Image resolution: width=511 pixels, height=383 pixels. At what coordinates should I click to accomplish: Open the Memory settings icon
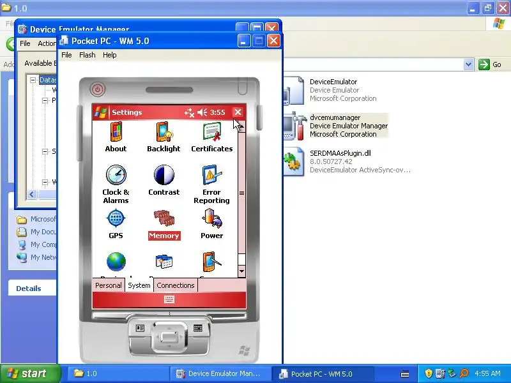(164, 224)
